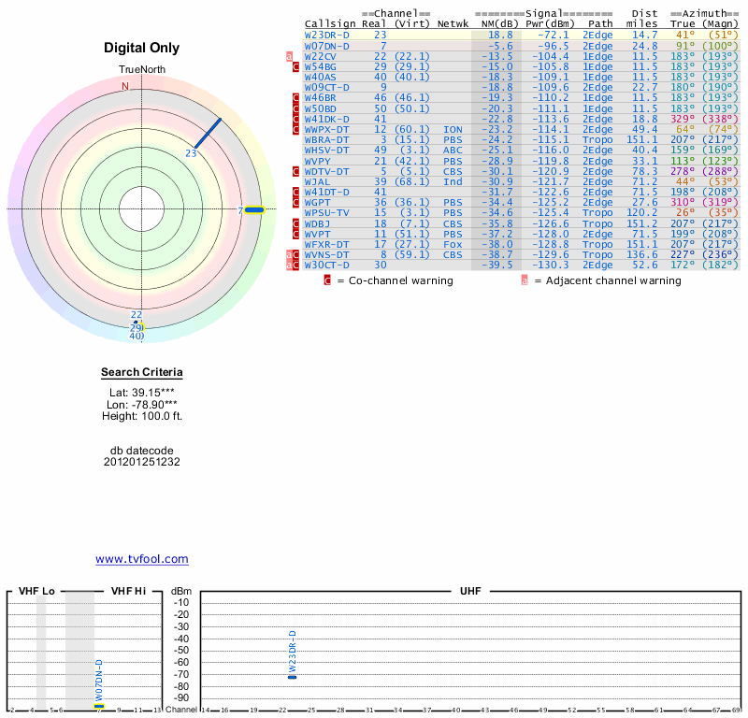The width and height of the screenshot is (748, 718).
Task: Click the red N north marker on radar
Action: 125,86
